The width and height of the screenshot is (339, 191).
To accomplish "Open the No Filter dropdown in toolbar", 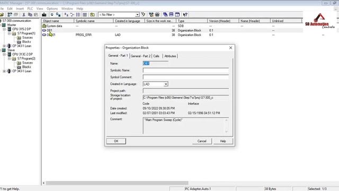I will (x=137, y=14).
